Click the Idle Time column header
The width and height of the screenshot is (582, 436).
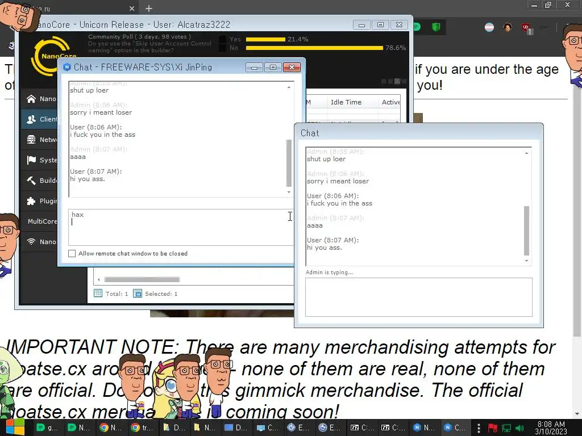(346, 102)
